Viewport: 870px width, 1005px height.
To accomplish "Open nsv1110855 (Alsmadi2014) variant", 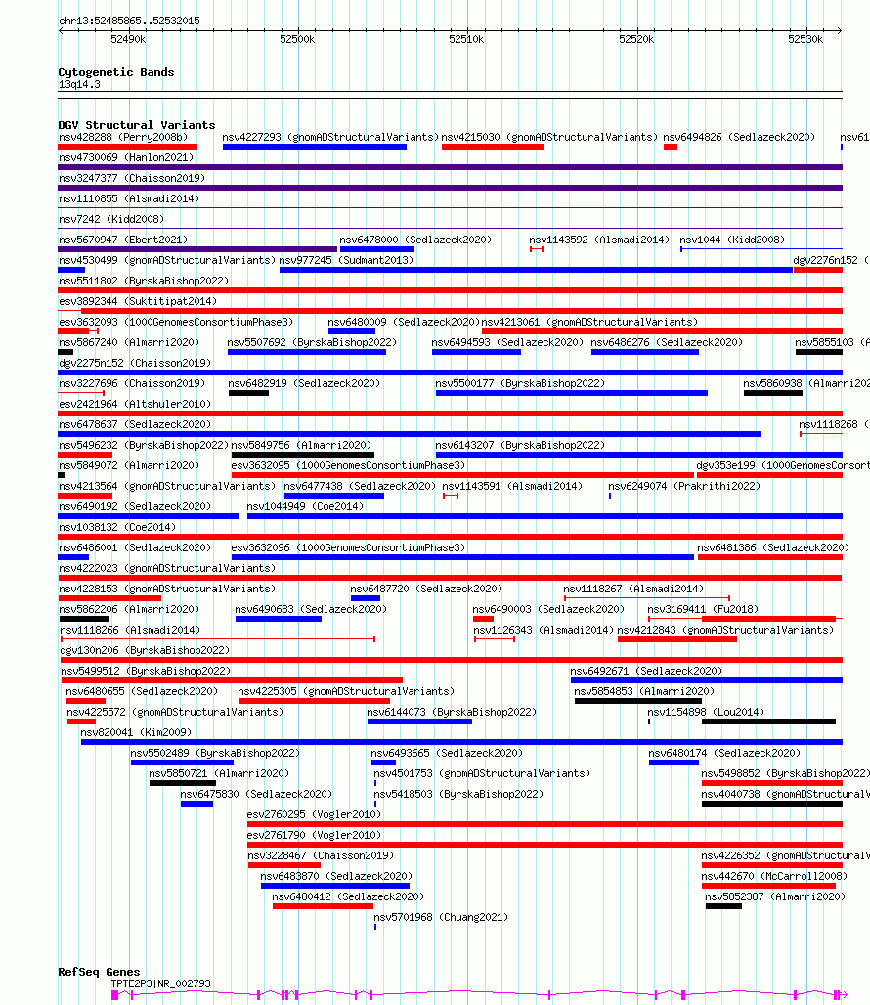I will pos(450,207).
